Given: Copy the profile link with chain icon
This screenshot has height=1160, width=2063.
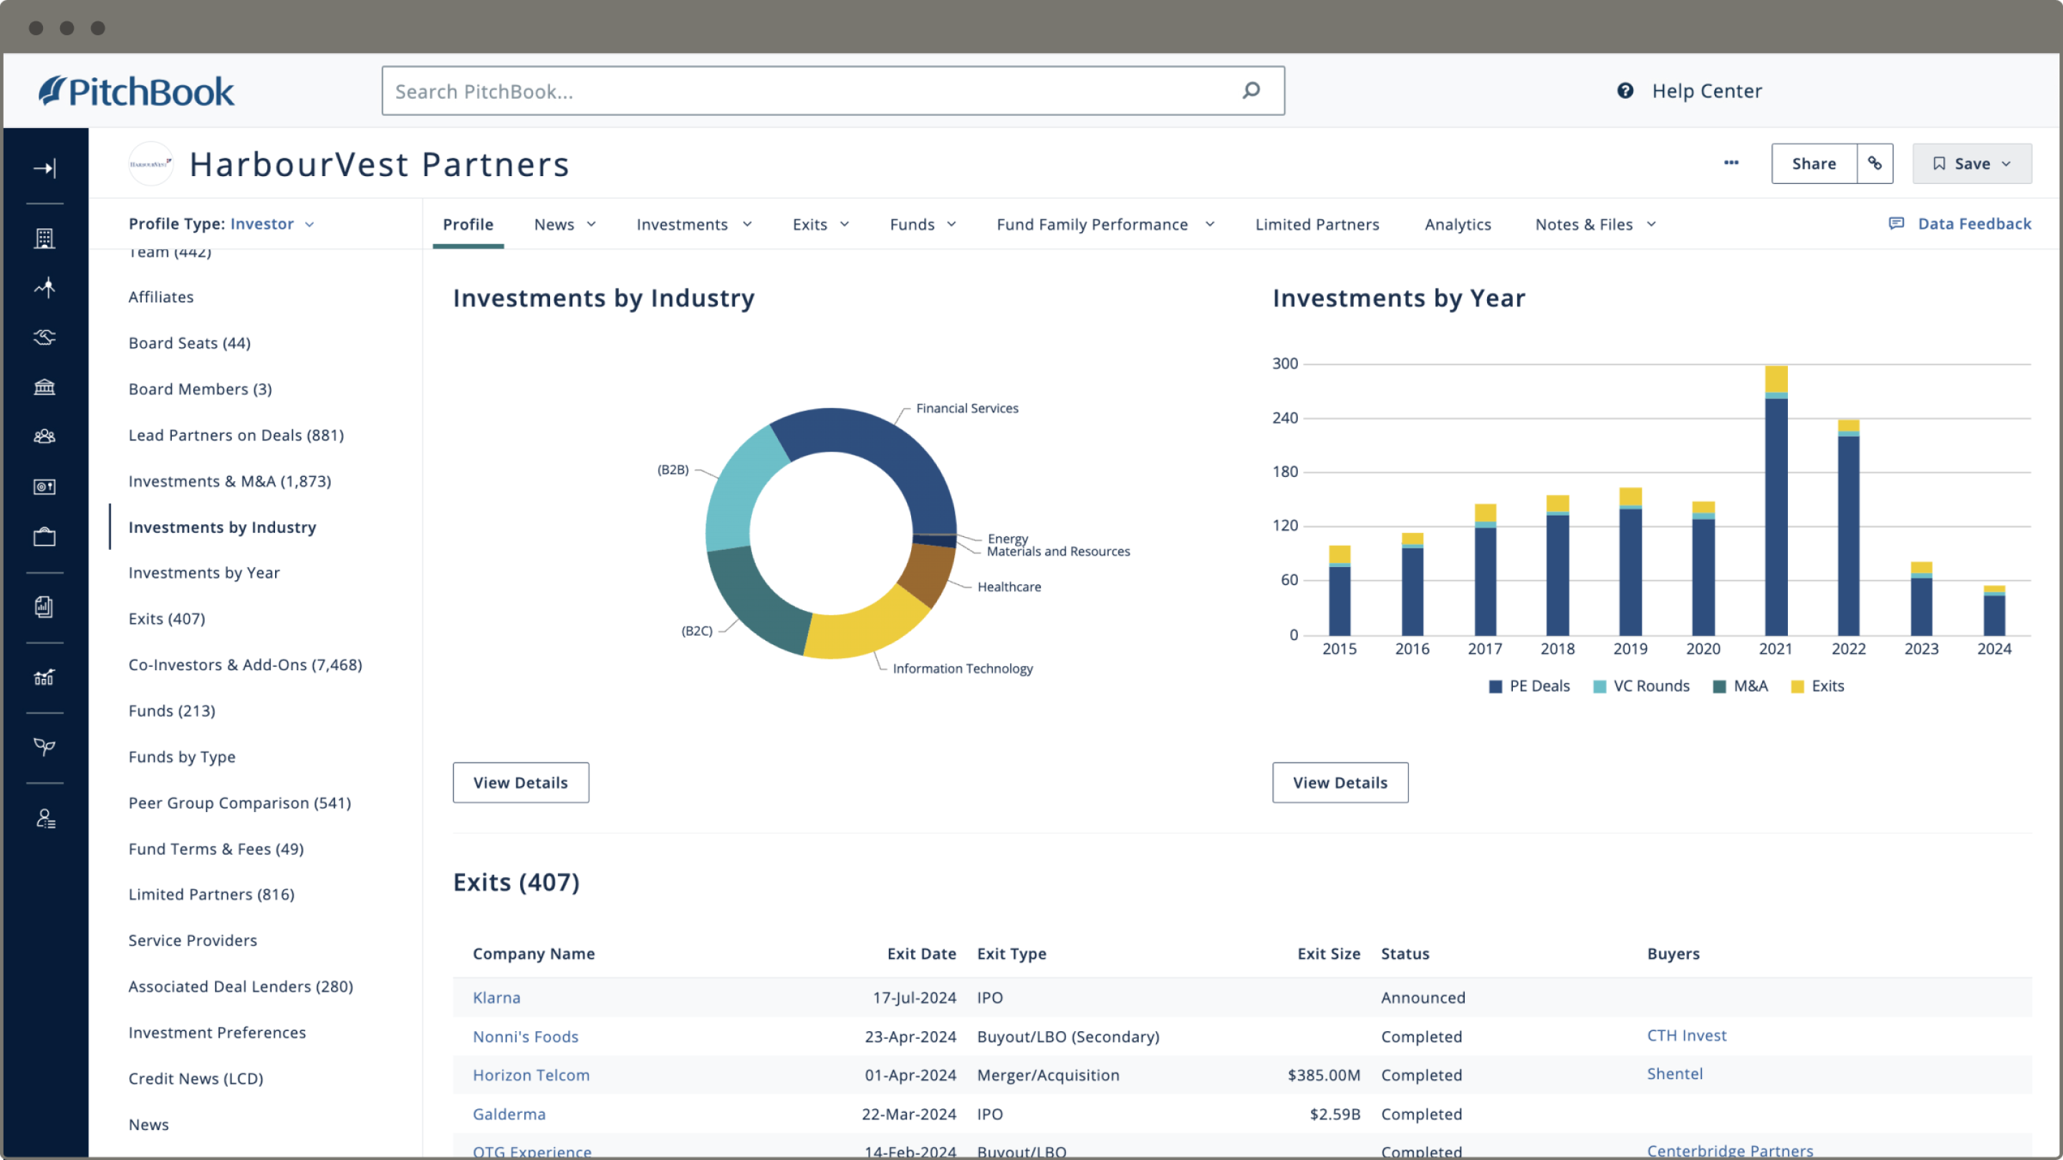Looking at the screenshot, I should [1874, 163].
